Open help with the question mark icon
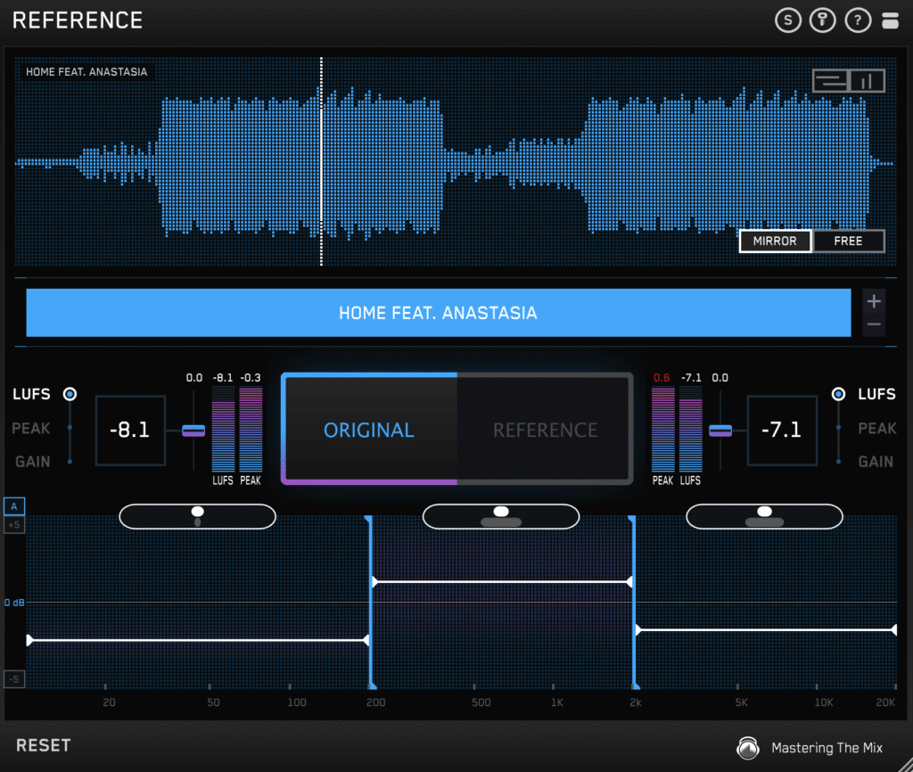 tap(858, 21)
